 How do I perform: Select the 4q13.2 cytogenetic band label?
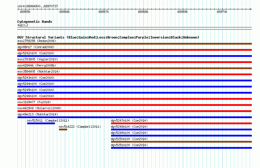pos(23,25)
